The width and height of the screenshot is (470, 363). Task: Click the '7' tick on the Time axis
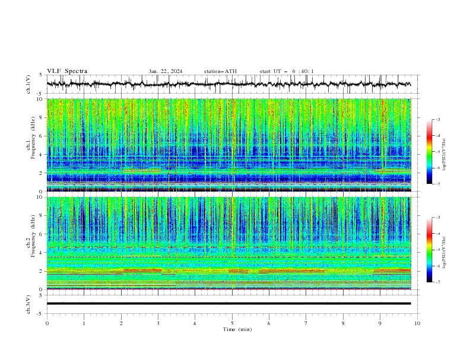pos(306,323)
